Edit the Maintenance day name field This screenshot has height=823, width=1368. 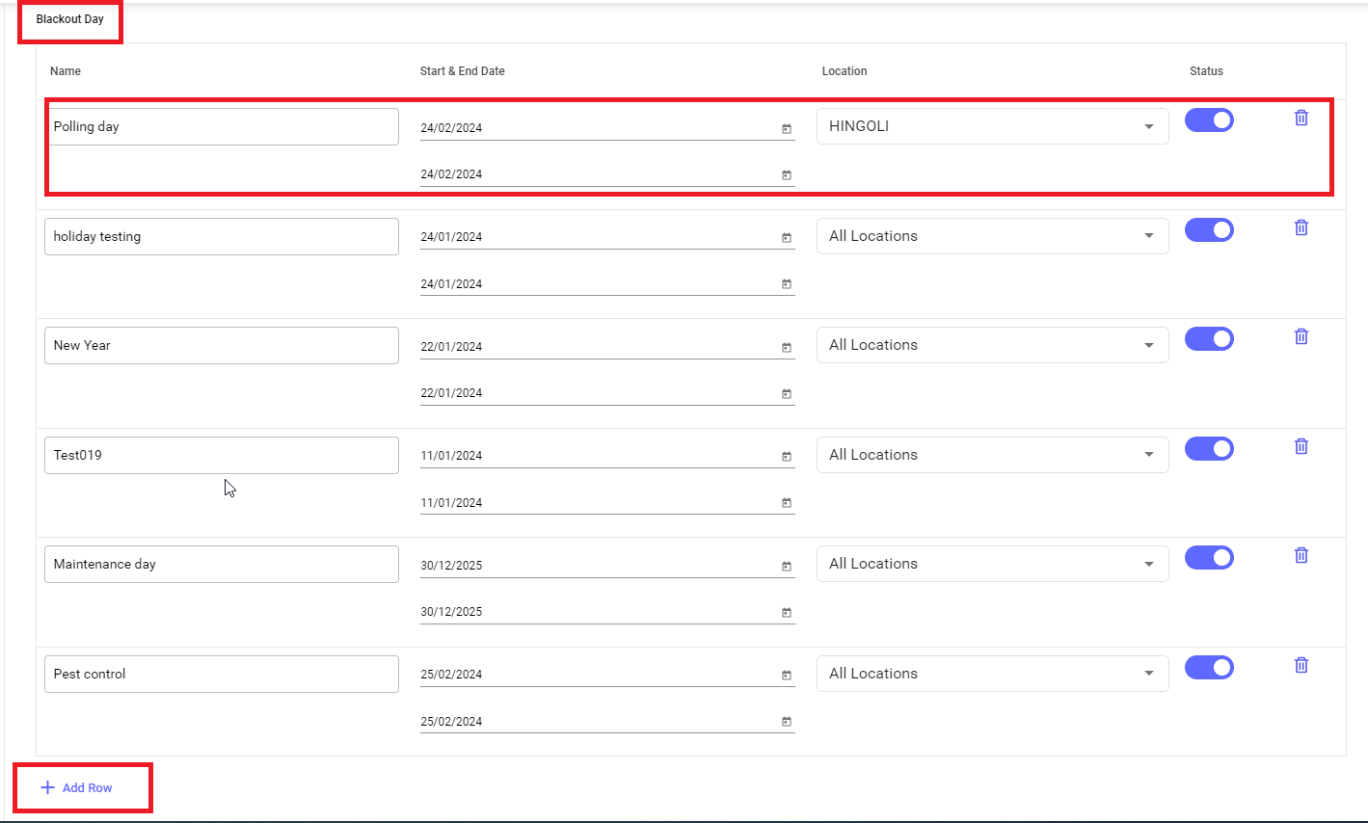(x=222, y=564)
